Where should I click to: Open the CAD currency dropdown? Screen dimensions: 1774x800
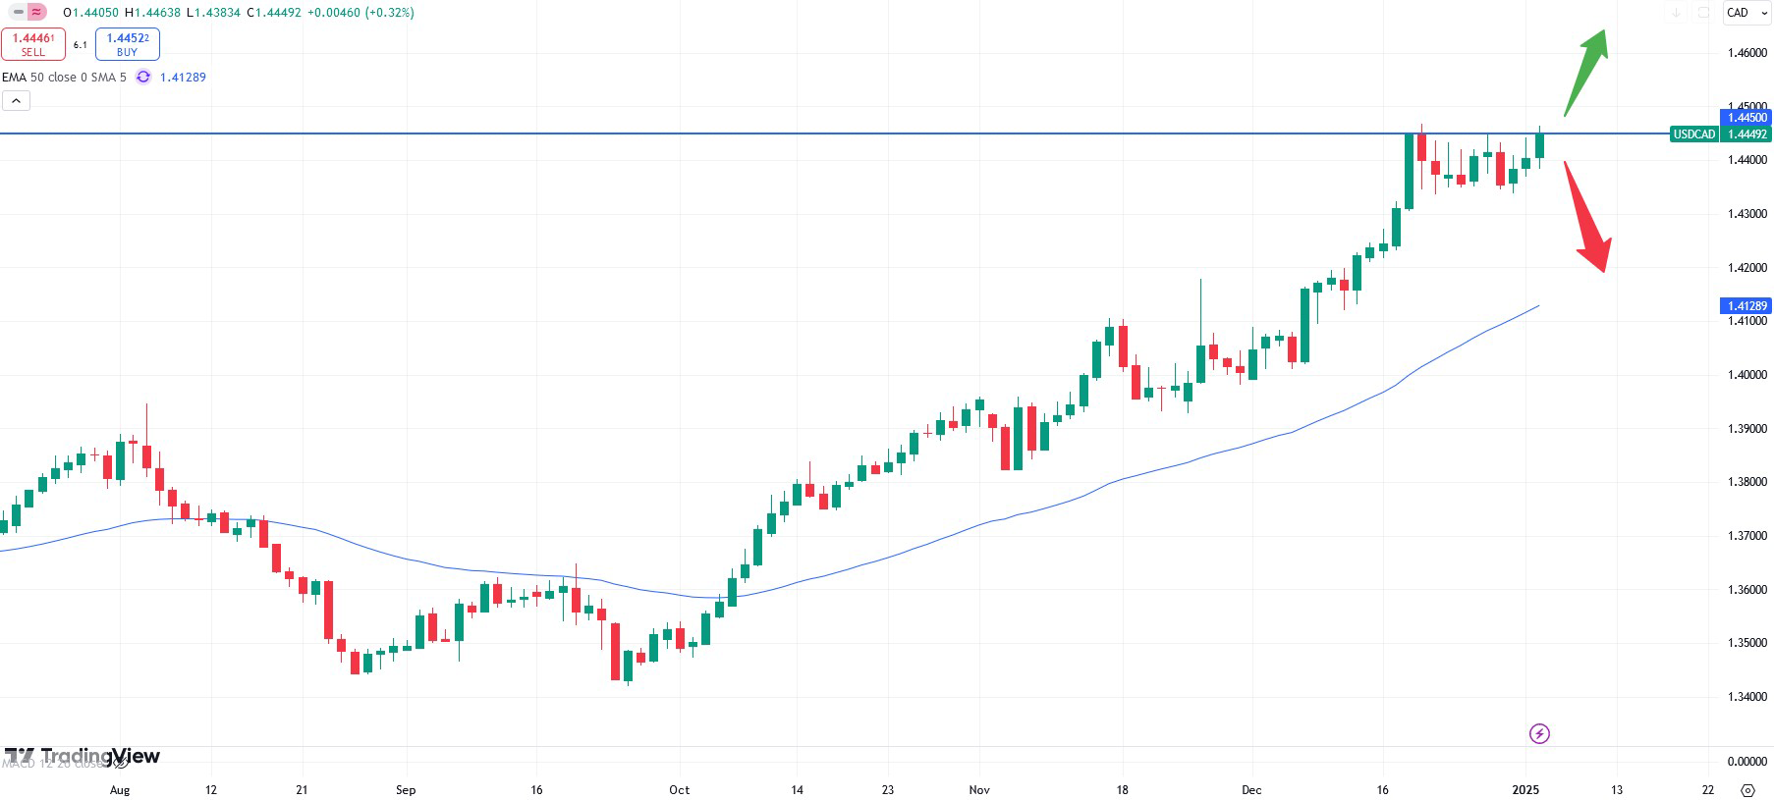[x=1747, y=13]
